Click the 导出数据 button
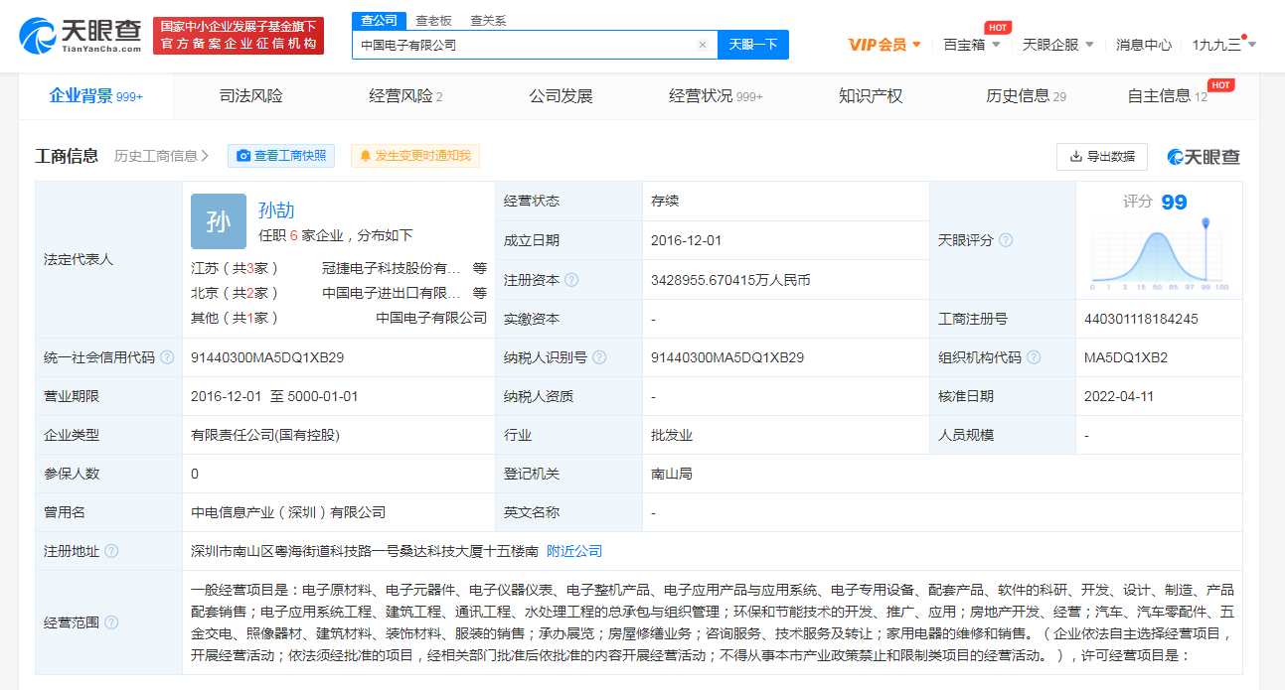 [1102, 157]
